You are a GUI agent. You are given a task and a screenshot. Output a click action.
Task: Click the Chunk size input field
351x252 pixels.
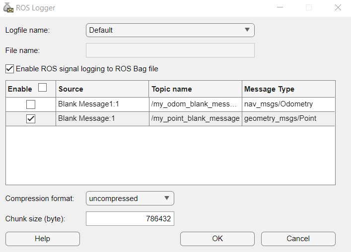click(x=130, y=218)
